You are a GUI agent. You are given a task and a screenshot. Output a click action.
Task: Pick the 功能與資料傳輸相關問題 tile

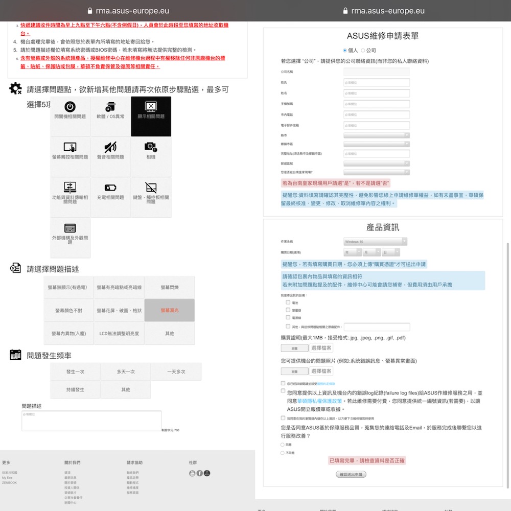70,197
